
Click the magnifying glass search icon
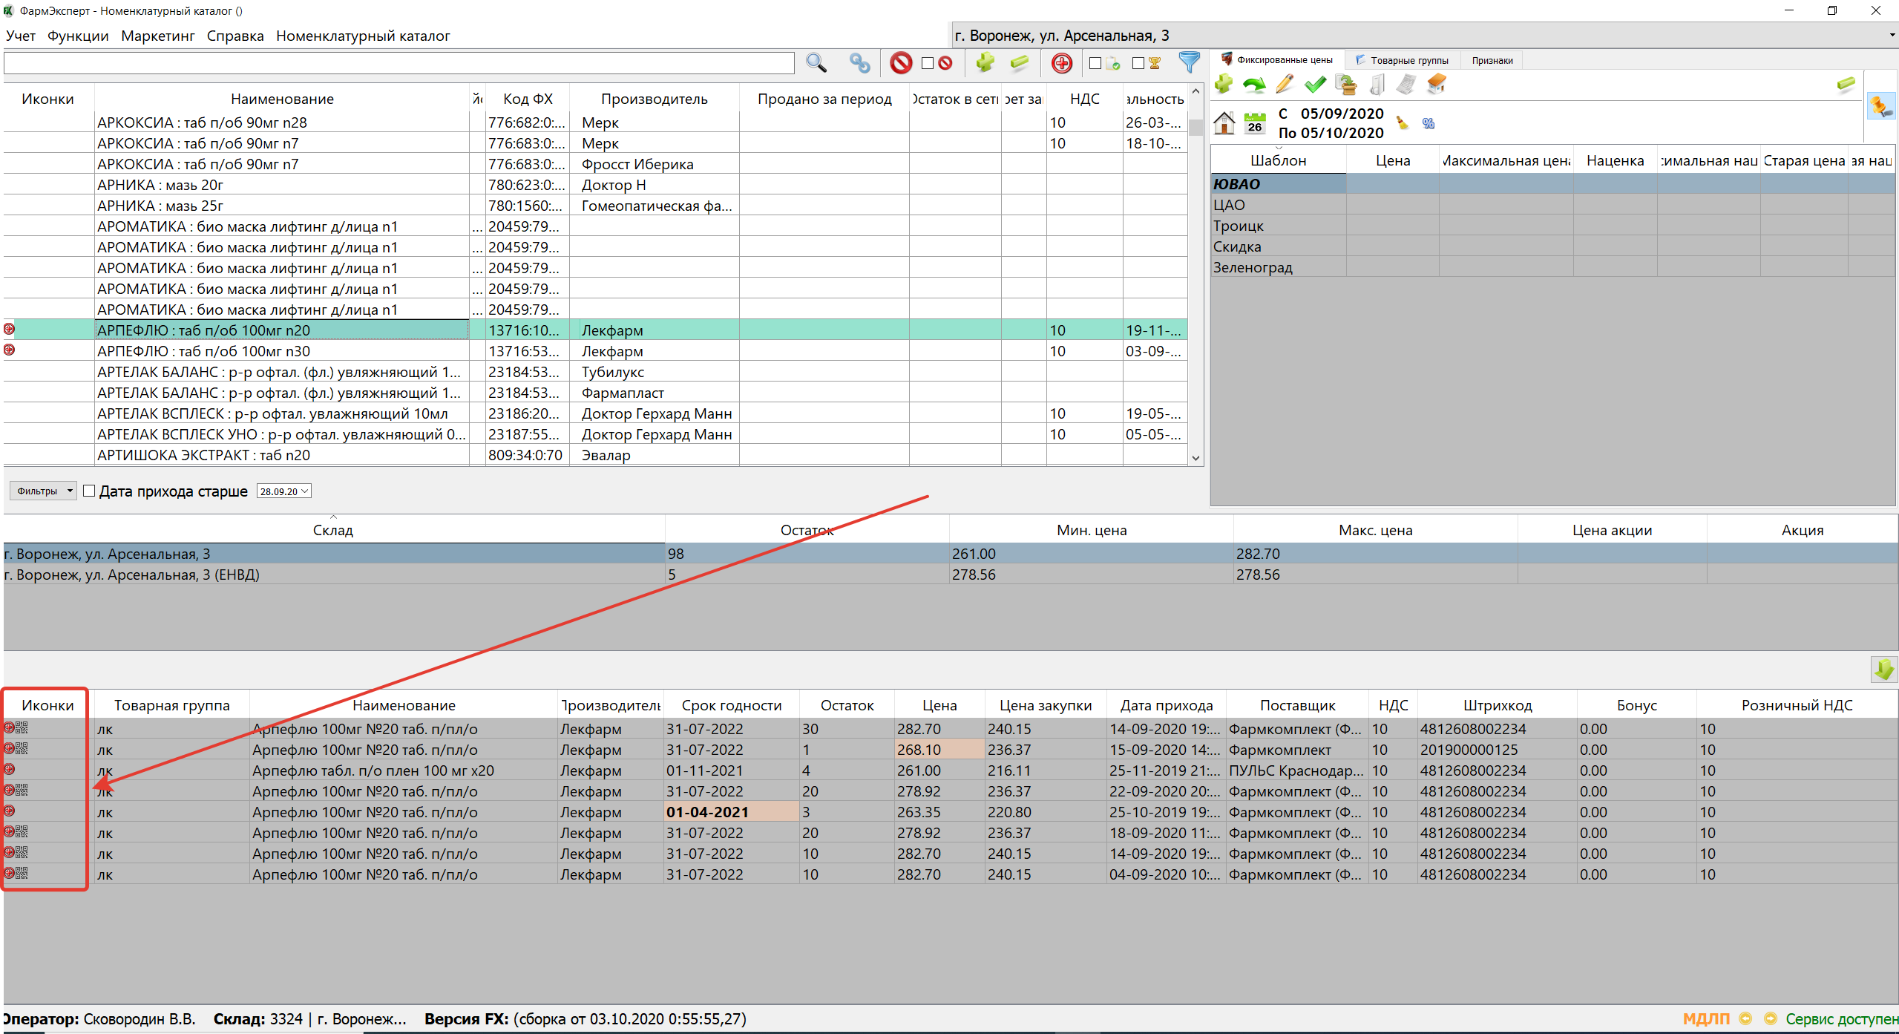coord(816,63)
